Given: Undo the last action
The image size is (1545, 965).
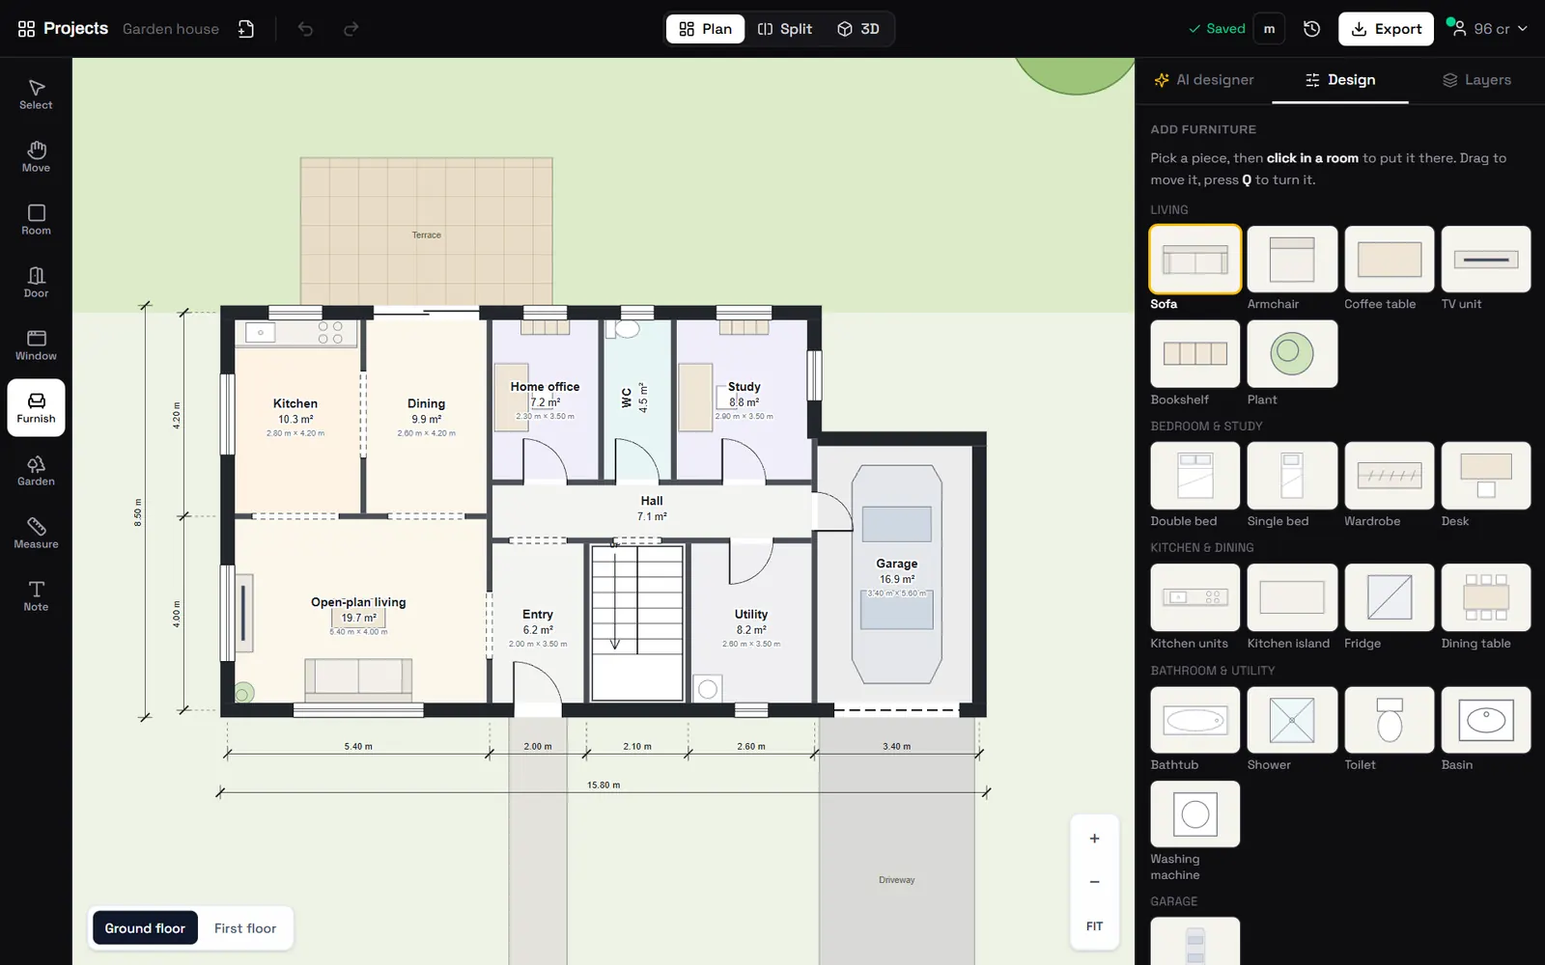Looking at the screenshot, I should [x=305, y=29].
